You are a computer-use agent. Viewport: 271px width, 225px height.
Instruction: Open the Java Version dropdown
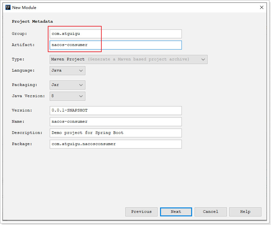click(x=67, y=96)
